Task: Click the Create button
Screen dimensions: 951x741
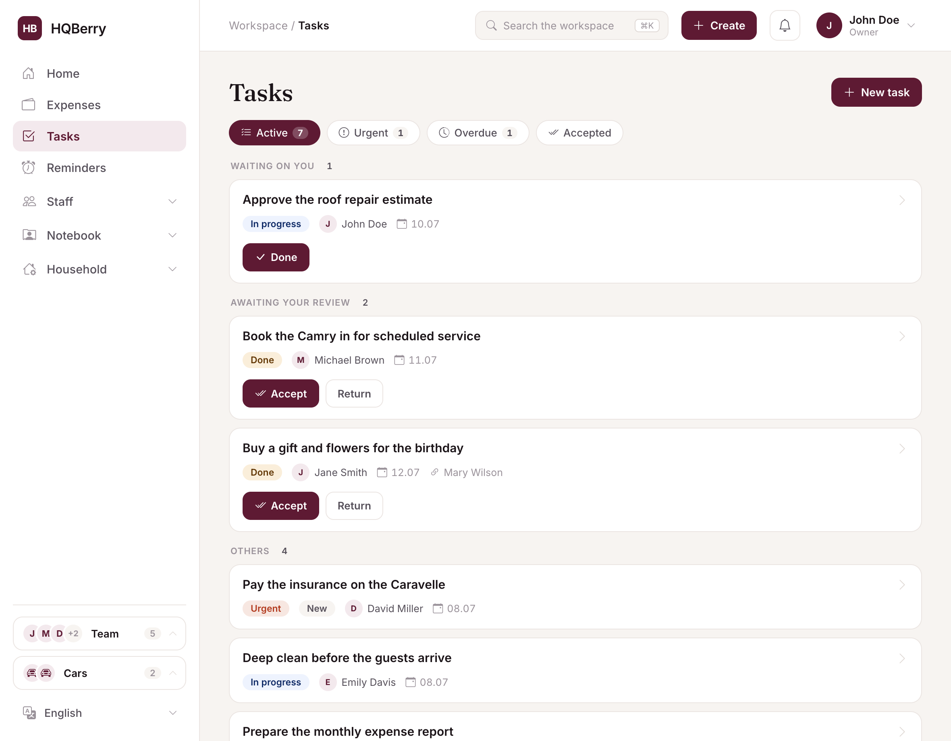Action: 718,26
